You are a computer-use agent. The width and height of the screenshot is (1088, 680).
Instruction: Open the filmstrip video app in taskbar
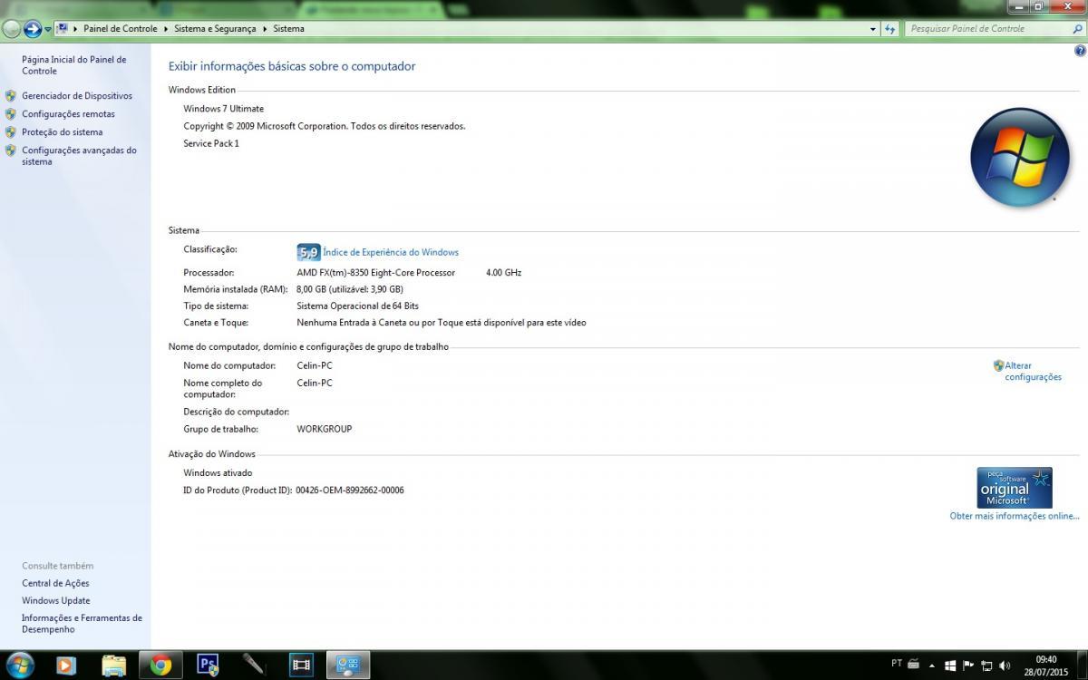tap(302, 665)
